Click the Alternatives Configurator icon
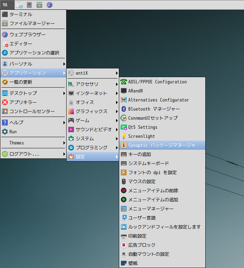This screenshot has height=268, width=244. coord(124,100)
